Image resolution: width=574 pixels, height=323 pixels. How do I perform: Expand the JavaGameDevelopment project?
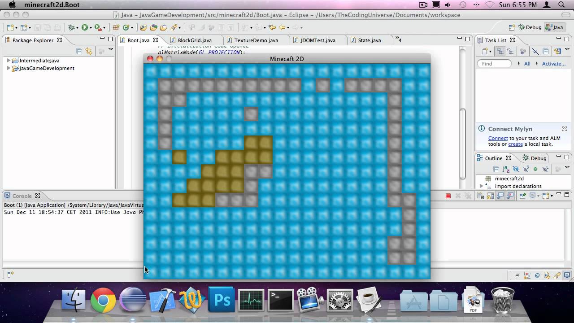tap(9, 68)
